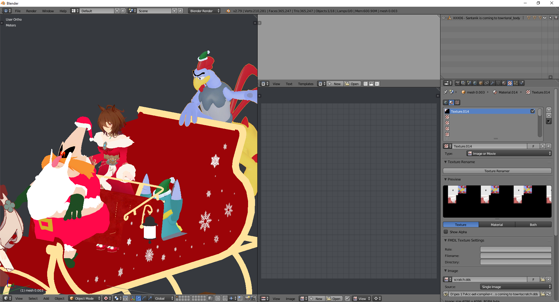Viewport: 559px width, 302px height.
Task: Open the Blender Render engine dropdown
Action: coord(204,11)
